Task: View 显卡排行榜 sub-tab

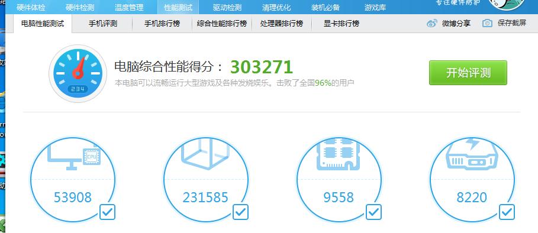Action: pos(341,24)
